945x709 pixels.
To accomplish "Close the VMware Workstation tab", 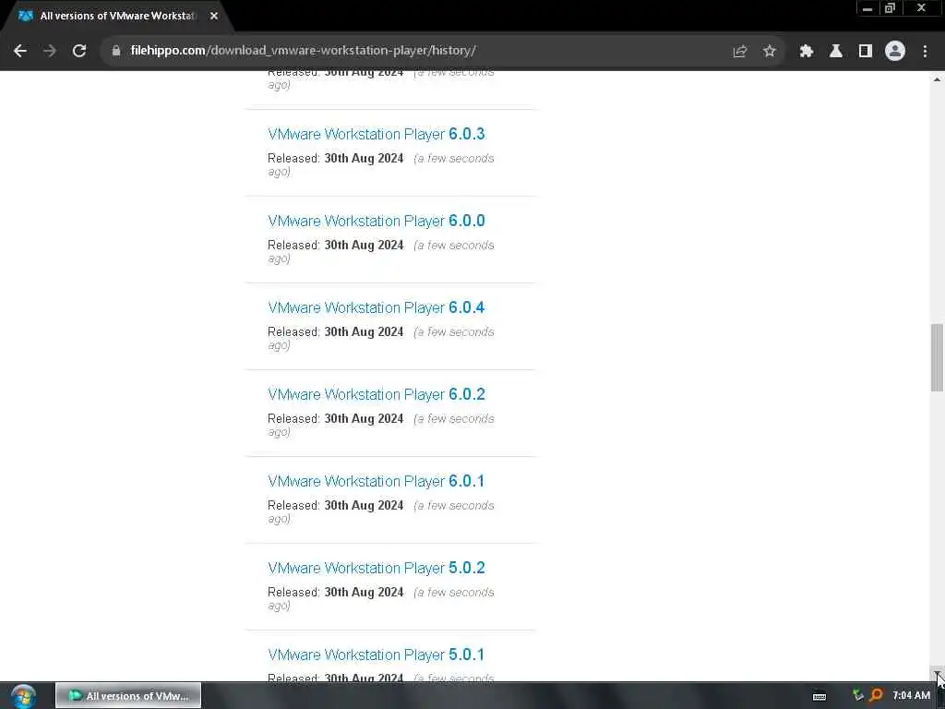I will (x=214, y=17).
